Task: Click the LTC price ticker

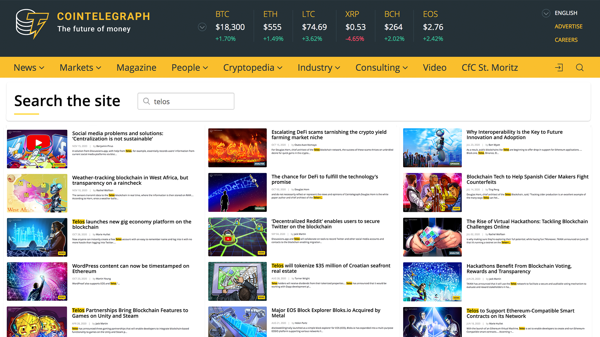Action: [x=314, y=27]
